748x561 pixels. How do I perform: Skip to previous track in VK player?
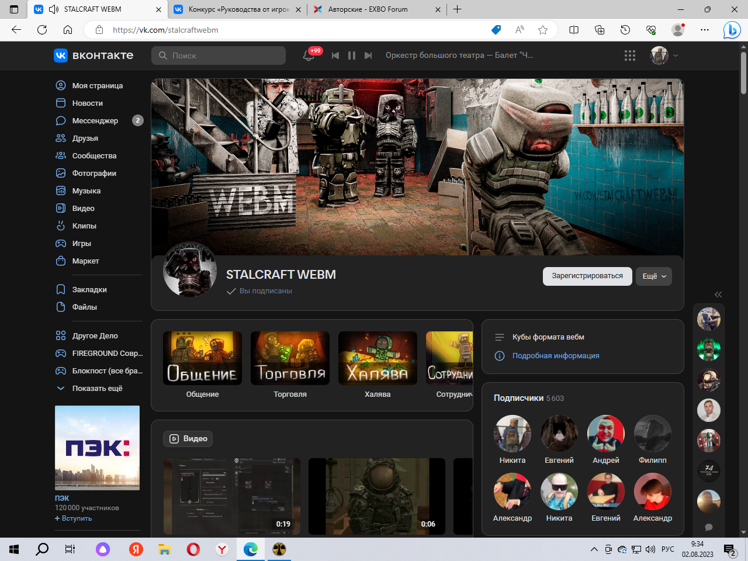tap(335, 56)
